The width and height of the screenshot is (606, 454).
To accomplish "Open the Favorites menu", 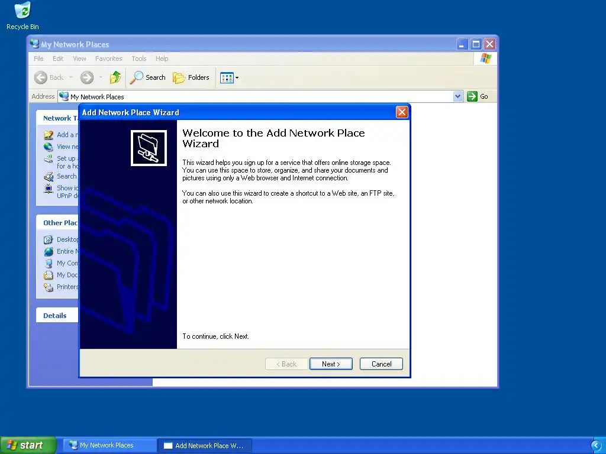I will point(109,59).
